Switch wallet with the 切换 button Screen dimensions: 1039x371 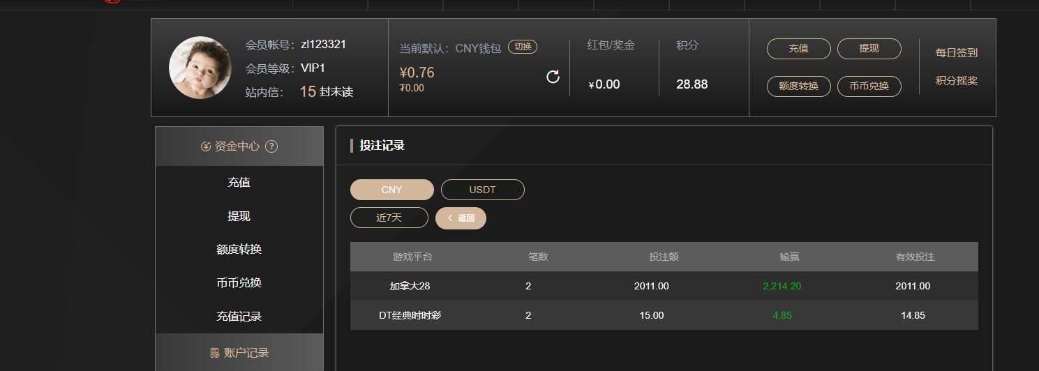tap(523, 47)
